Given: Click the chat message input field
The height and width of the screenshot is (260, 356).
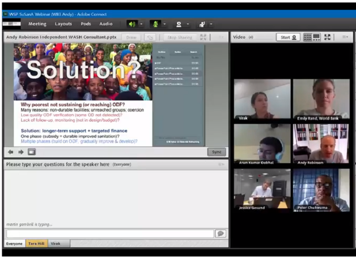Looking at the screenshot, I should pos(110,233).
